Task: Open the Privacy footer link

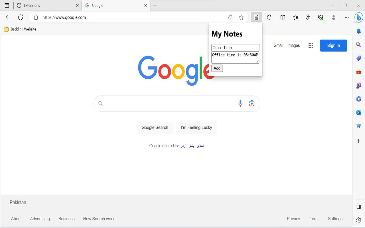Action: pyautogui.click(x=293, y=219)
